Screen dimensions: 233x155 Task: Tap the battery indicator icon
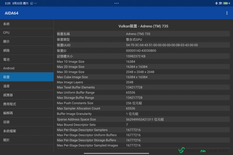point(226,3)
